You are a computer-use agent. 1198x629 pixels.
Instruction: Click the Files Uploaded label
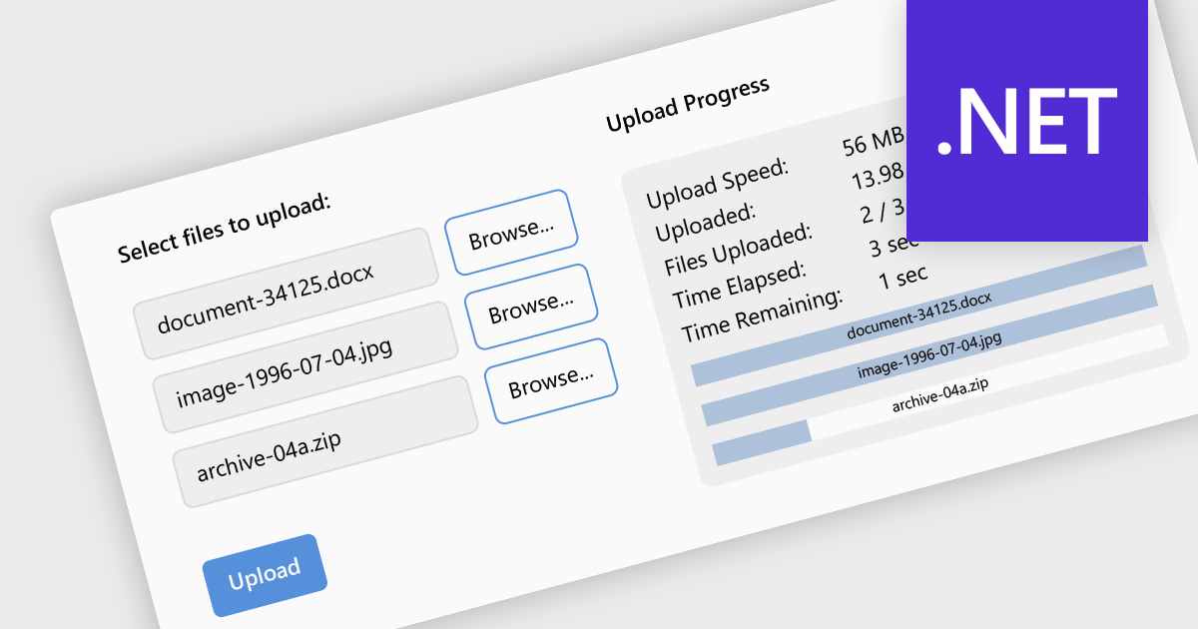[738, 252]
